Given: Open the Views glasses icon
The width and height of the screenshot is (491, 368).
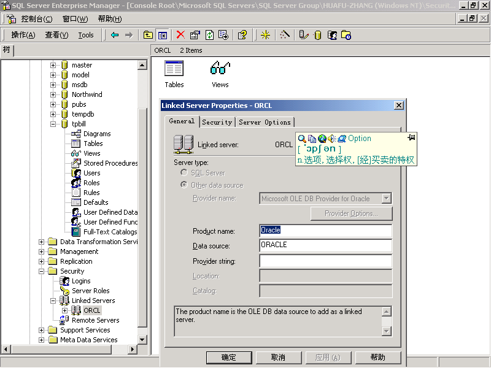Looking at the screenshot, I should (220, 69).
